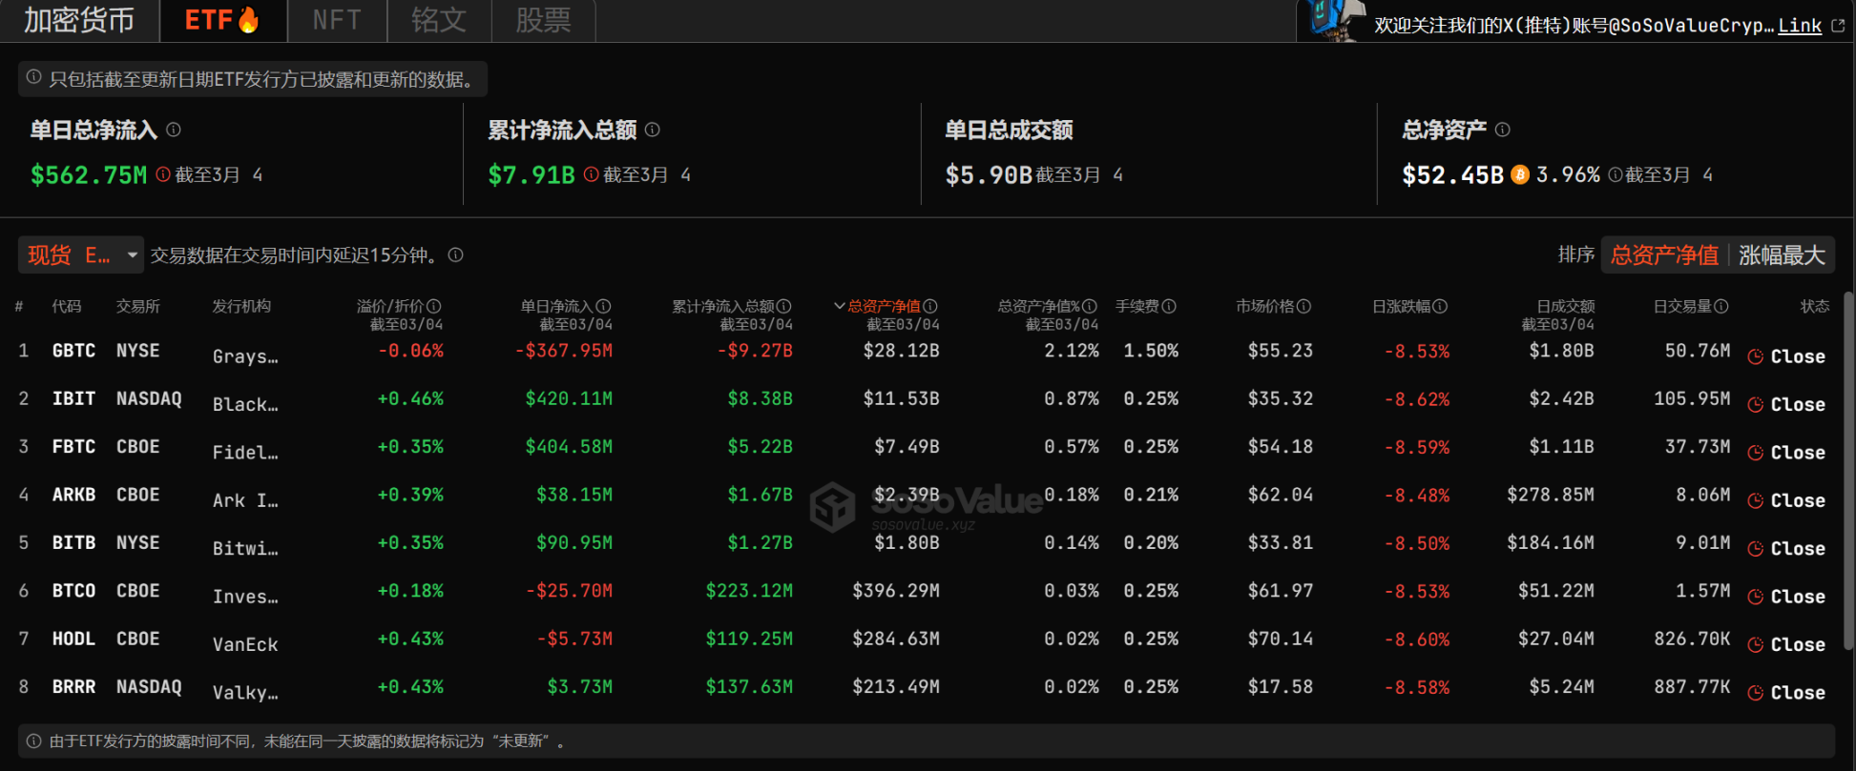Open the Link to X account
Screen dimensions: 1856x771
1800,26
